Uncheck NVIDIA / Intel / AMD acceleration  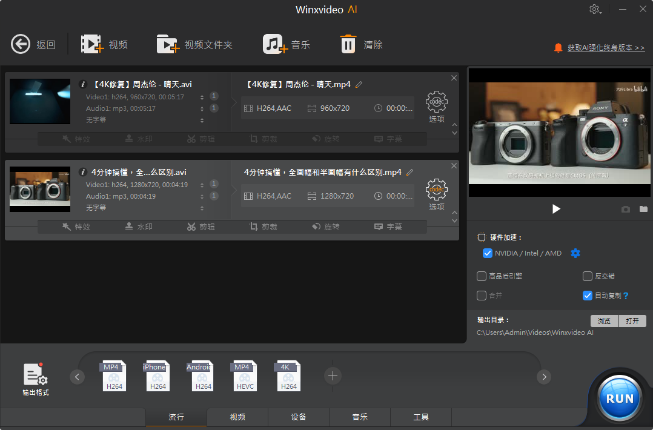point(487,253)
